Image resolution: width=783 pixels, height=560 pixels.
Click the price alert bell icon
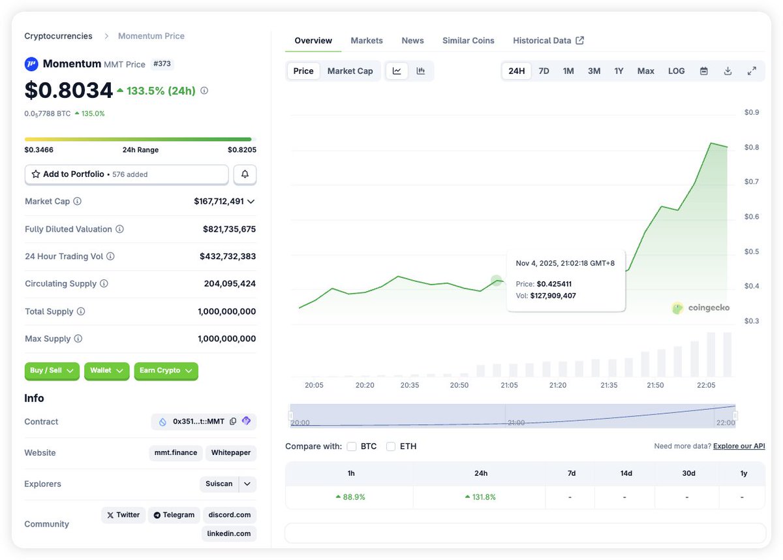click(245, 174)
